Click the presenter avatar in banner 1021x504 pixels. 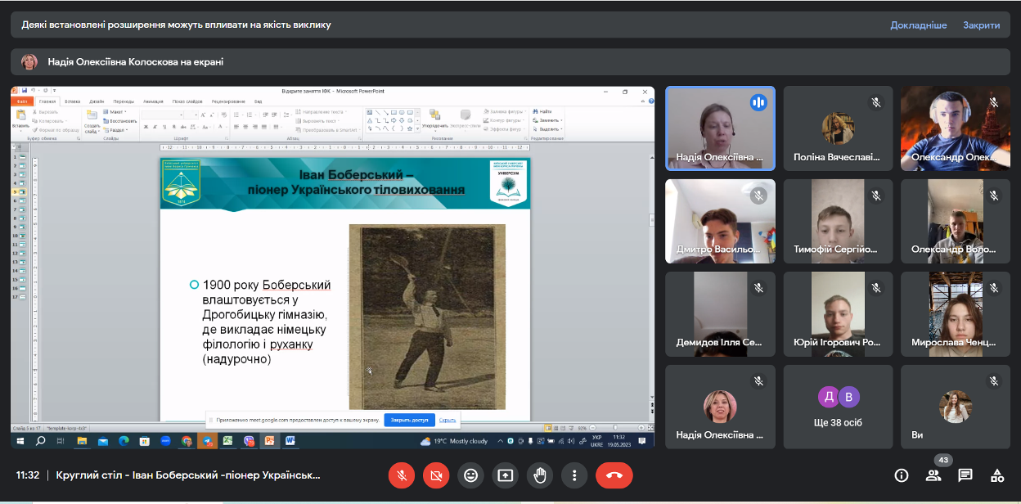pyautogui.click(x=29, y=61)
